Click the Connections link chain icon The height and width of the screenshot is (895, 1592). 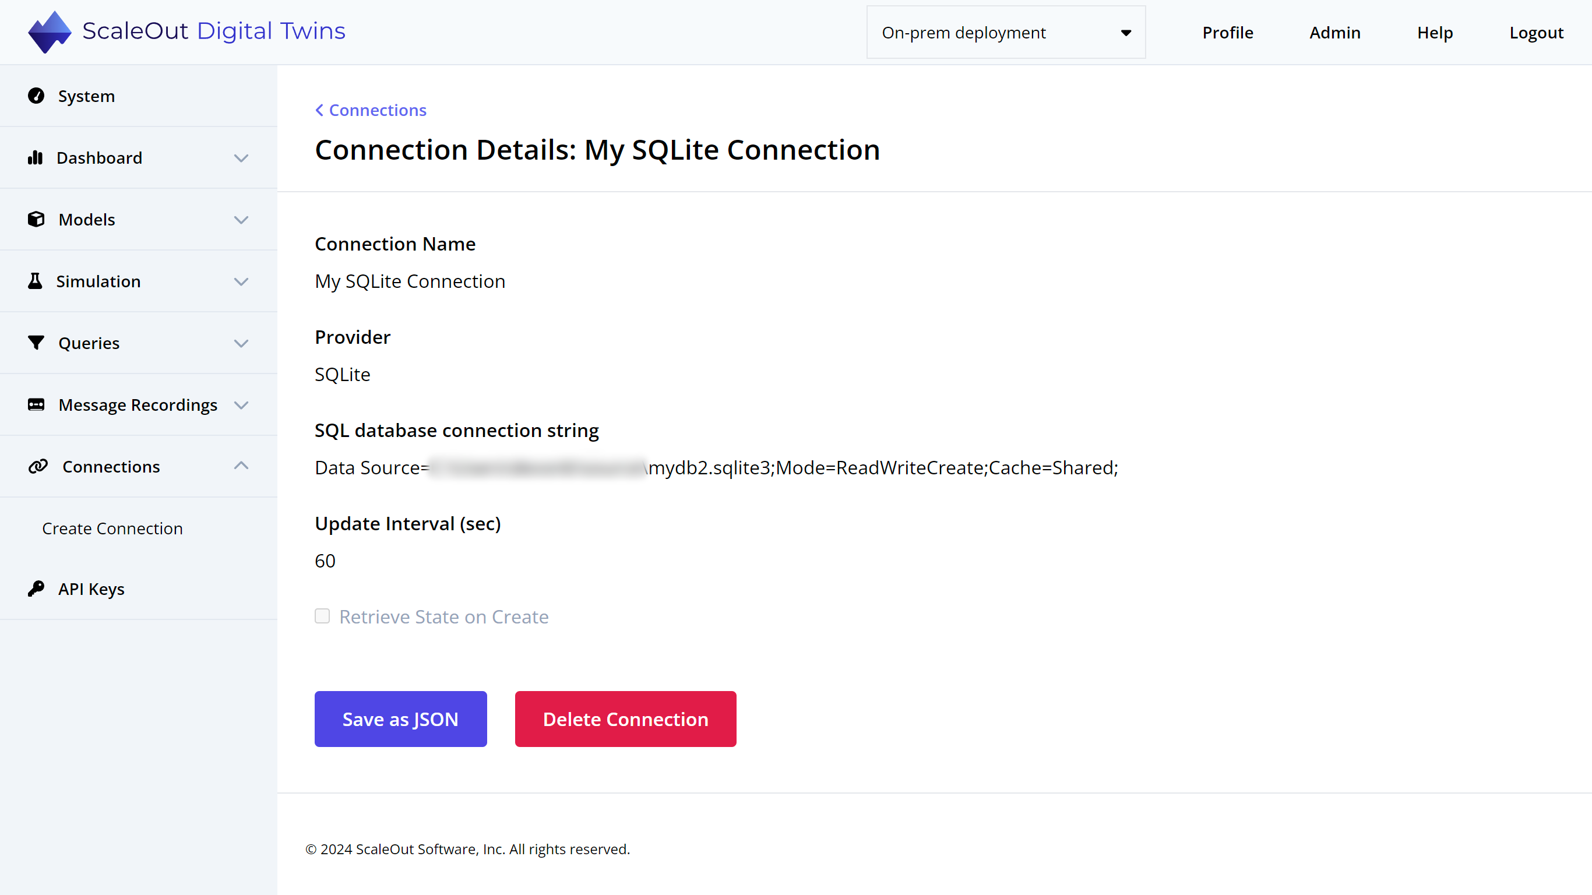[38, 466]
